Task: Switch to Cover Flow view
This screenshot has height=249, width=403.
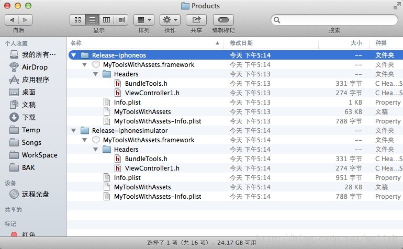Action: 120,20
